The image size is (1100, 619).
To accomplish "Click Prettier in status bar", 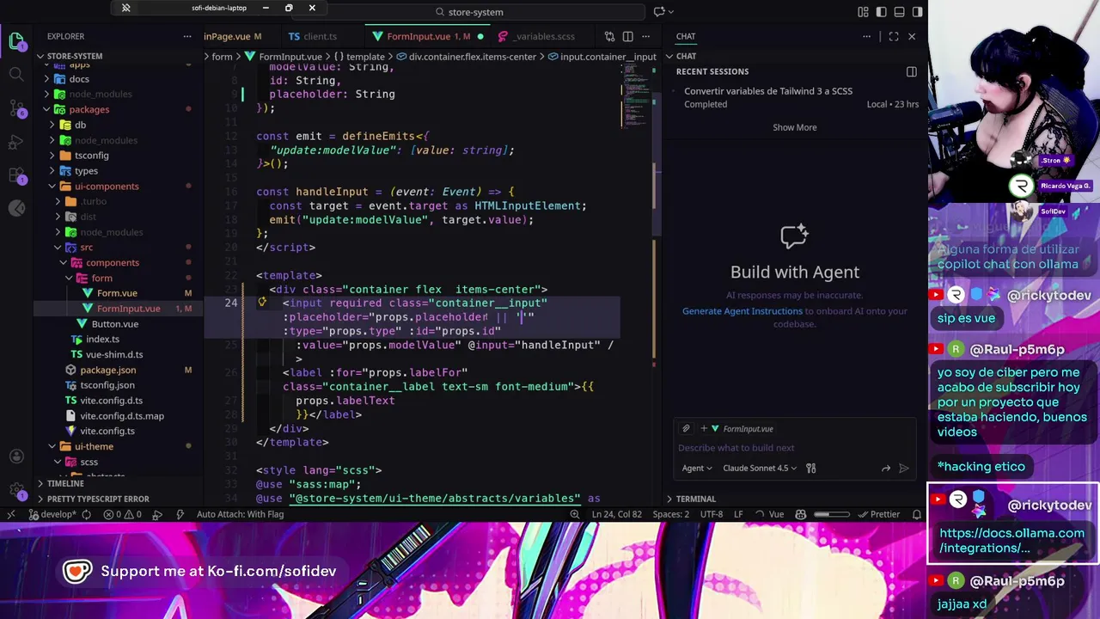I will pos(877,514).
